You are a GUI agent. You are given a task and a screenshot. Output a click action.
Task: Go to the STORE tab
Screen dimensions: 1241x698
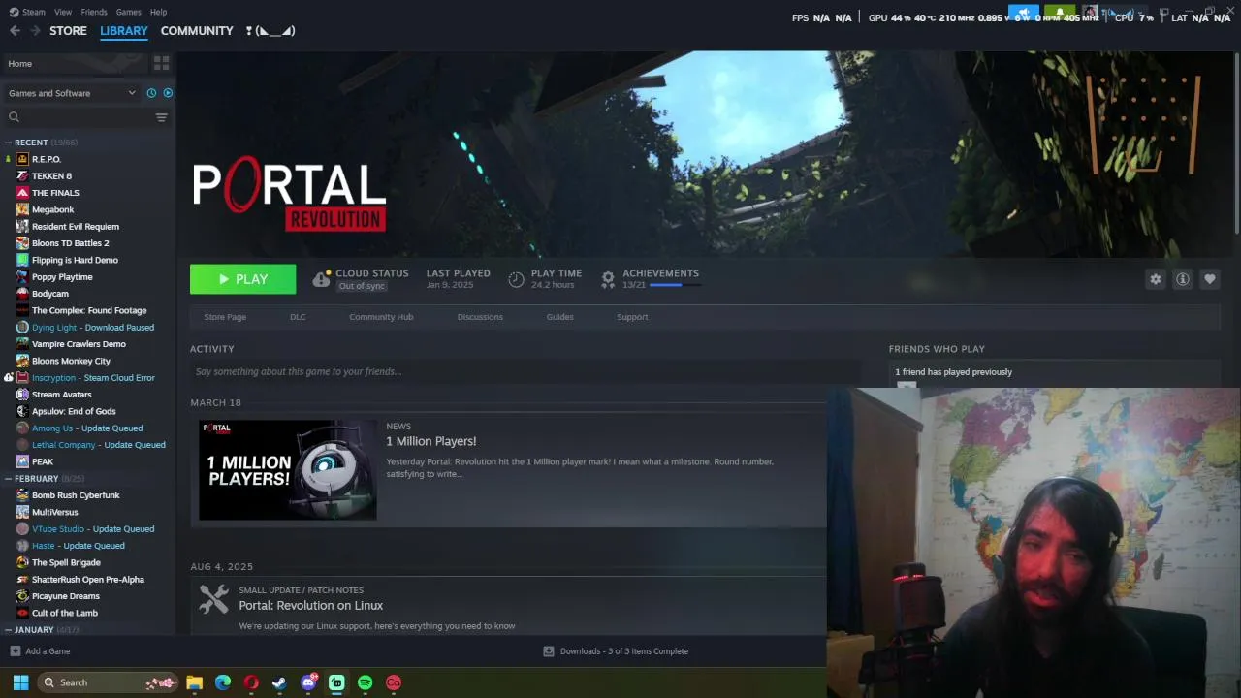(68, 31)
